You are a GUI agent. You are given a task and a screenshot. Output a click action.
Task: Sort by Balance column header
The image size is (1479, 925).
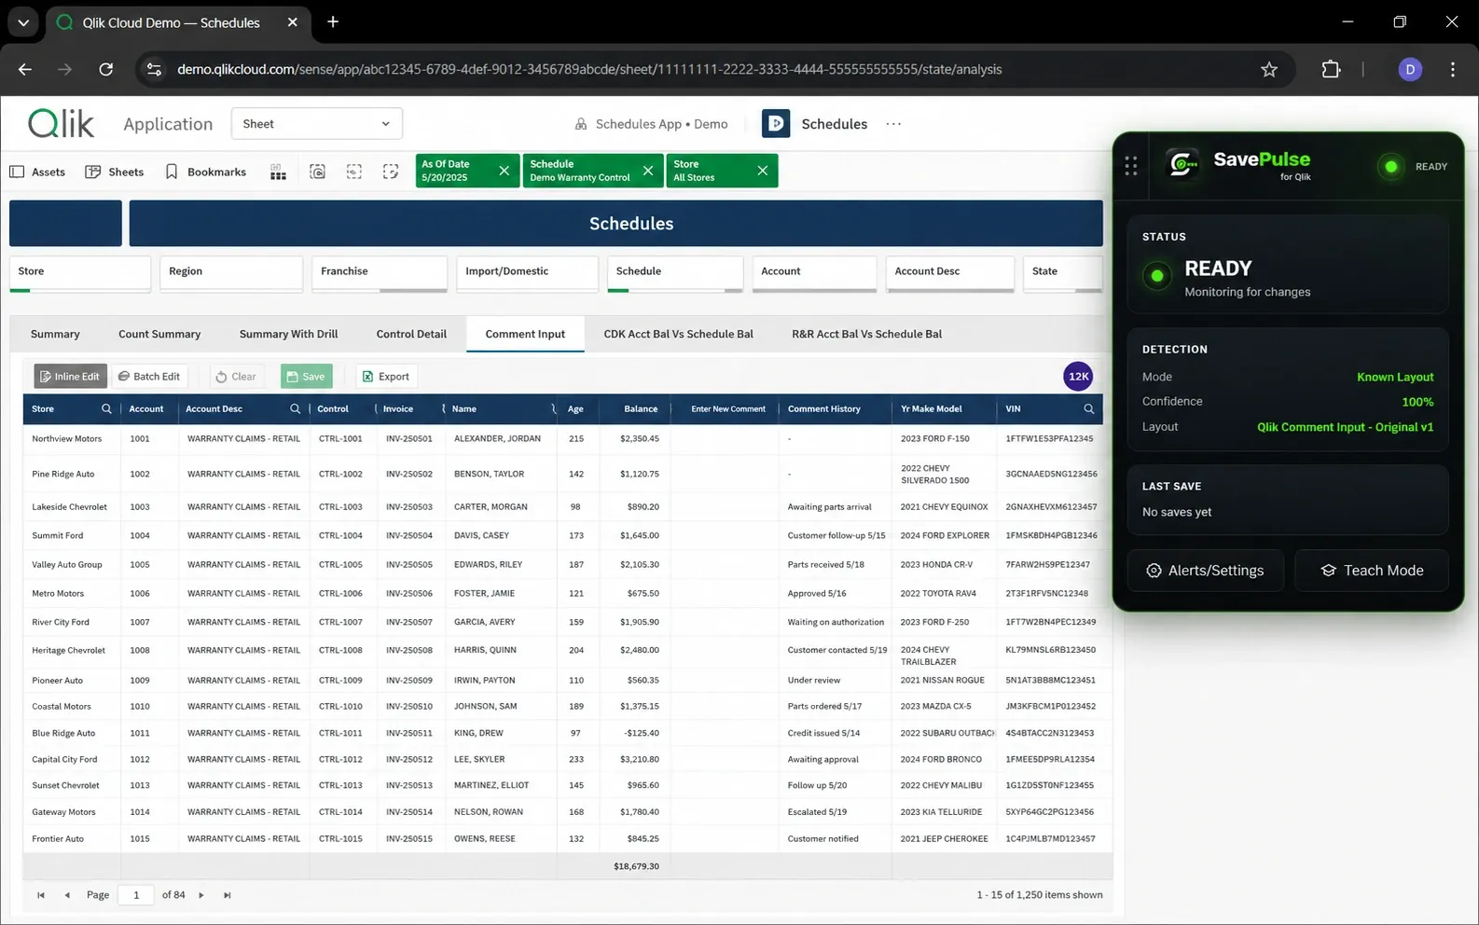pos(641,409)
